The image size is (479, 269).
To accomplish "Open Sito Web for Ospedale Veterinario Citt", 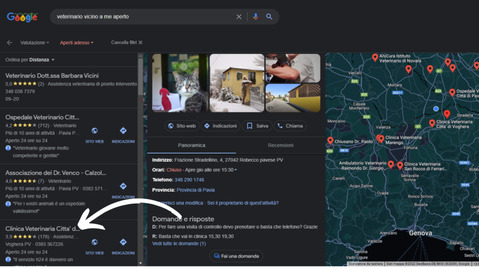I will click(94, 131).
